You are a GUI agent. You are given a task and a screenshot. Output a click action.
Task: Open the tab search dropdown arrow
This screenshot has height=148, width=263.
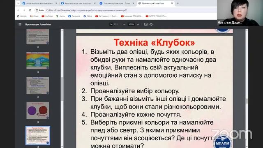click(18, 3)
